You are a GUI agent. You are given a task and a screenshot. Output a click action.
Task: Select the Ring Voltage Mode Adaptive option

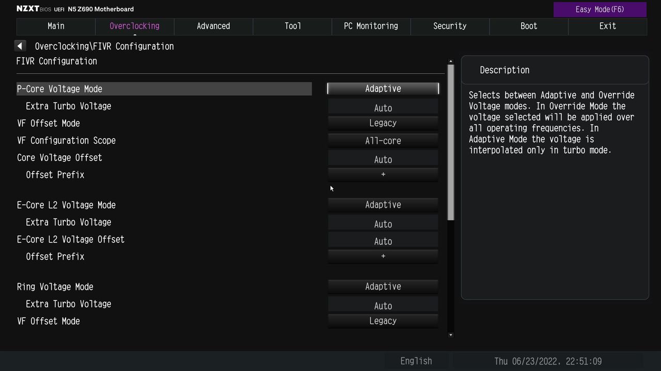coord(383,286)
